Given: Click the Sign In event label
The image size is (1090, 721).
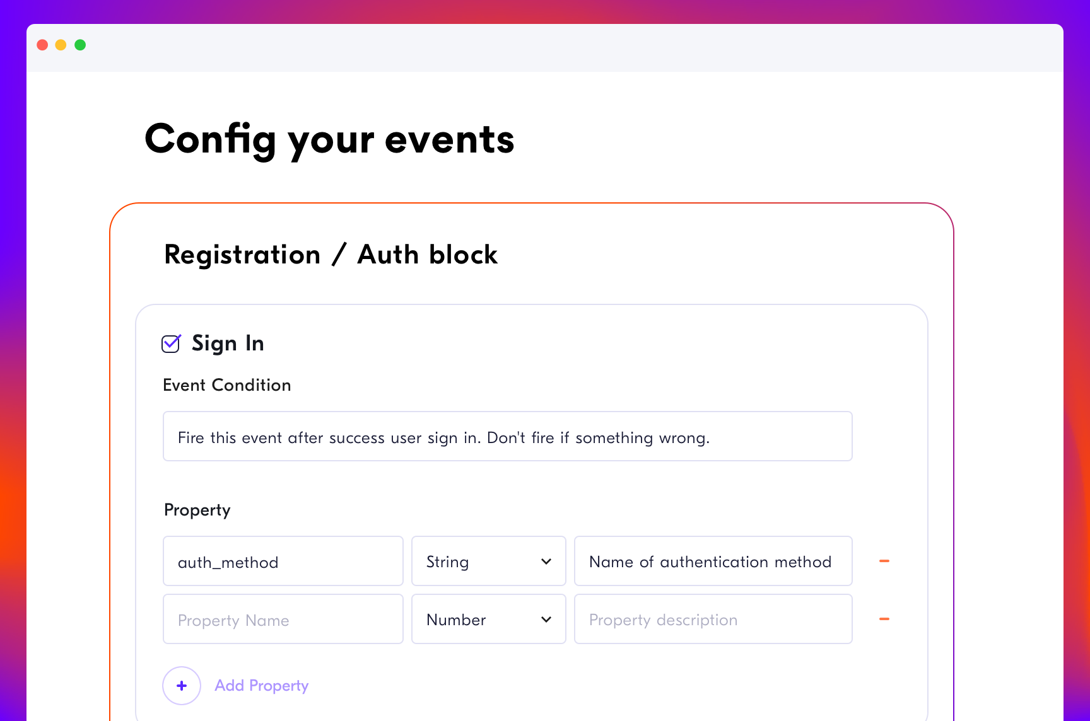Looking at the screenshot, I should point(228,343).
